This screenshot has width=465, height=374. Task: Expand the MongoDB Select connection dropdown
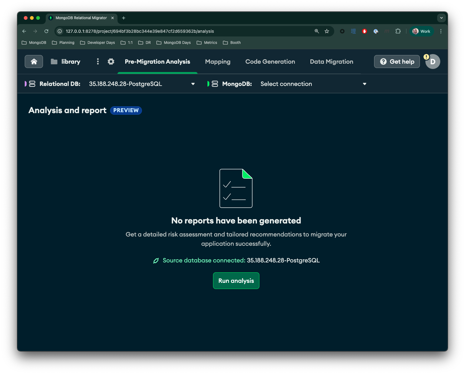pyautogui.click(x=365, y=84)
